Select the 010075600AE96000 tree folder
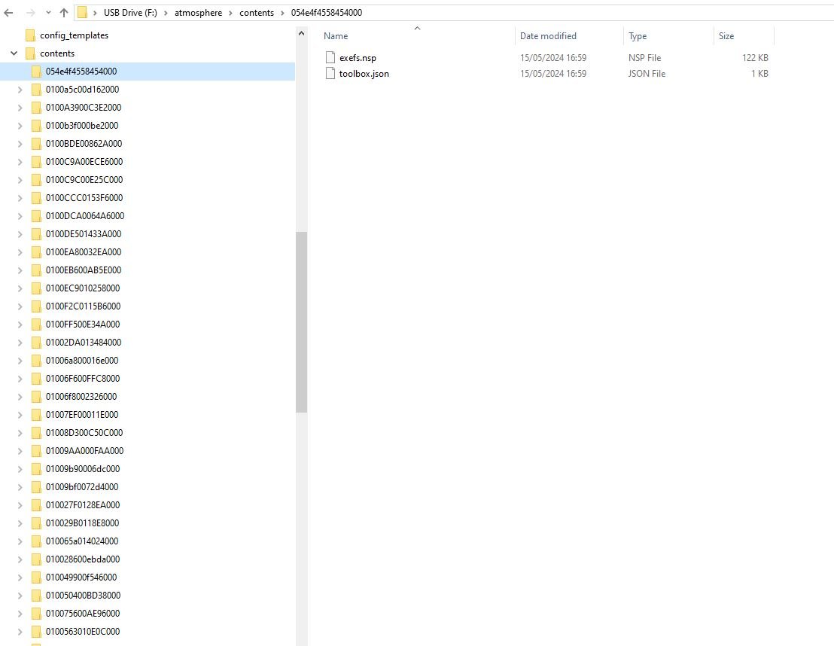 (x=83, y=614)
